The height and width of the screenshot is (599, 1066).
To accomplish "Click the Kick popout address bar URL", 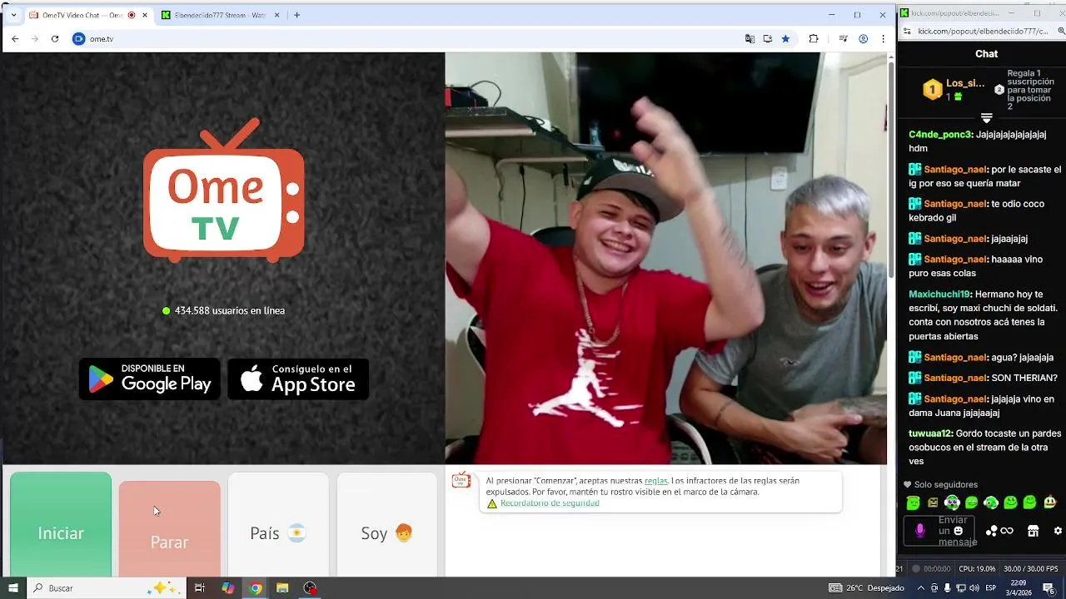I will pos(983,31).
